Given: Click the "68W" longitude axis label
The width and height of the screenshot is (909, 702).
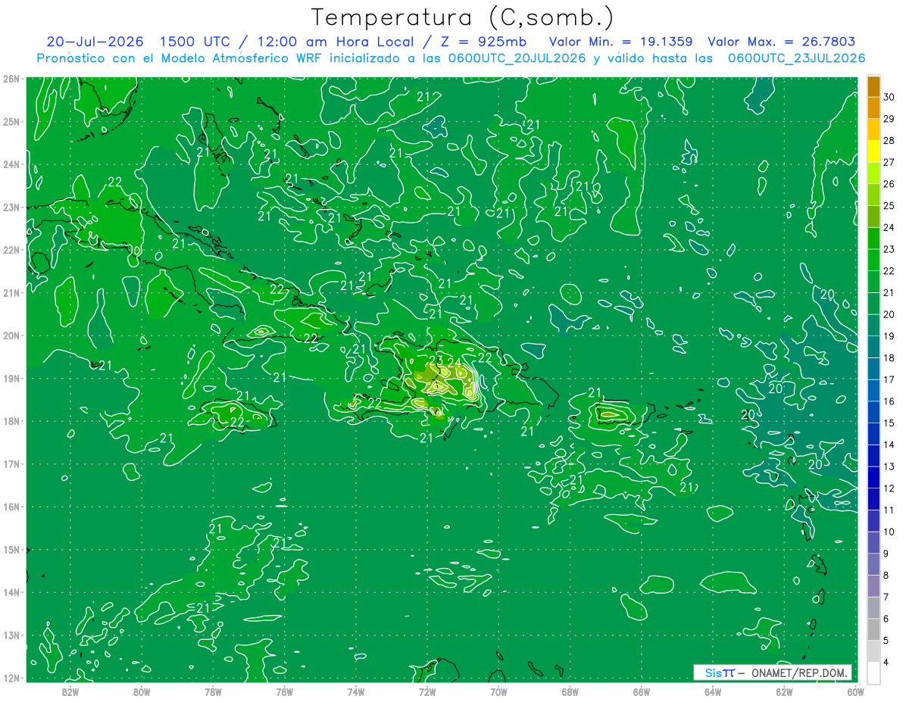Looking at the screenshot, I should 570,691.
